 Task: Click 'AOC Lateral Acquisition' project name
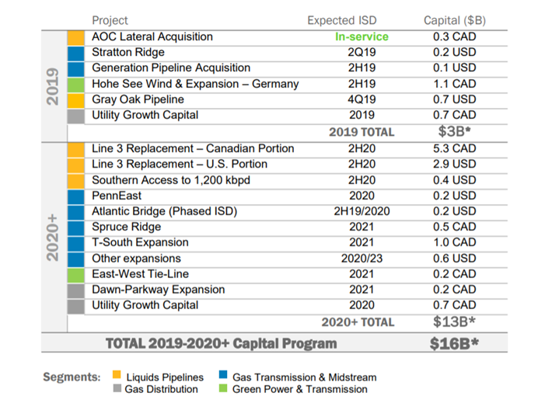pos(152,36)
